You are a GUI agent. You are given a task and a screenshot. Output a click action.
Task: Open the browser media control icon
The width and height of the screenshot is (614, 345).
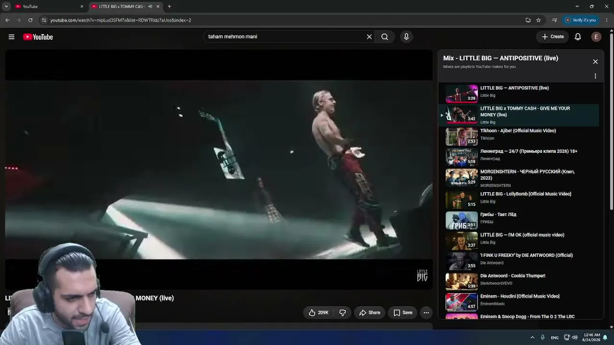(x=555, y=20)
